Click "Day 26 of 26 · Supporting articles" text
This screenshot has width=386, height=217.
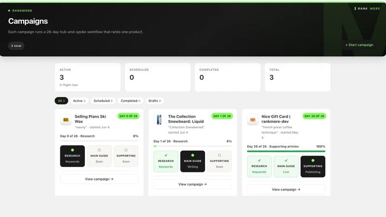273,147
